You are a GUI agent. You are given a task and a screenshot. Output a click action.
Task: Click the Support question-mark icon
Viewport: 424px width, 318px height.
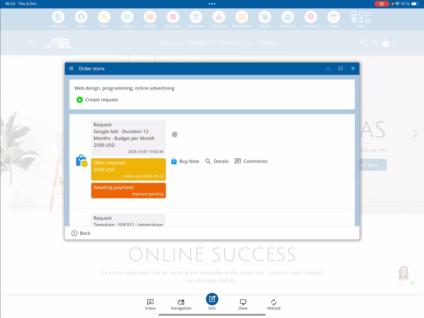[x=311, y=17]
